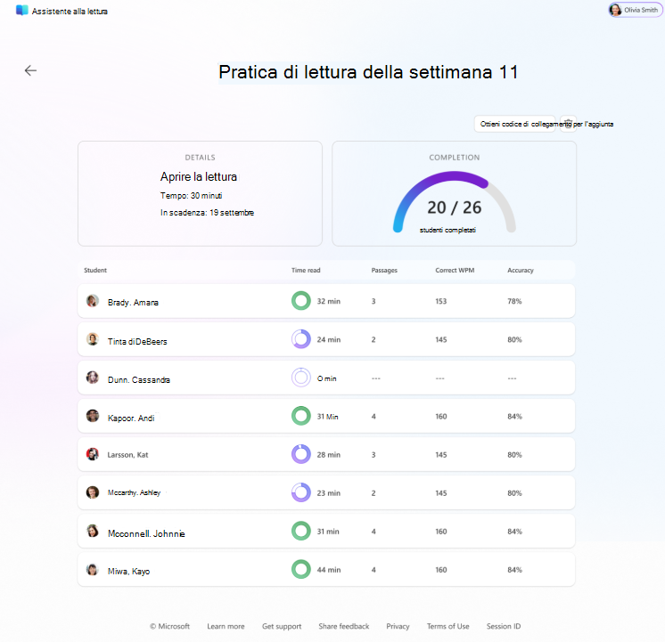The width and height of the screenshot is (665, 642).
Task: Open the Privacy footer link
Action: click(398, 626)
